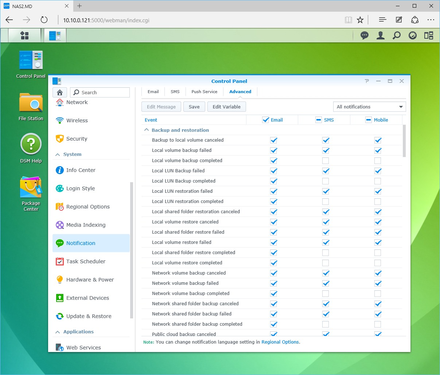Enable SMS for Local volume backup completed

(326, 161)
